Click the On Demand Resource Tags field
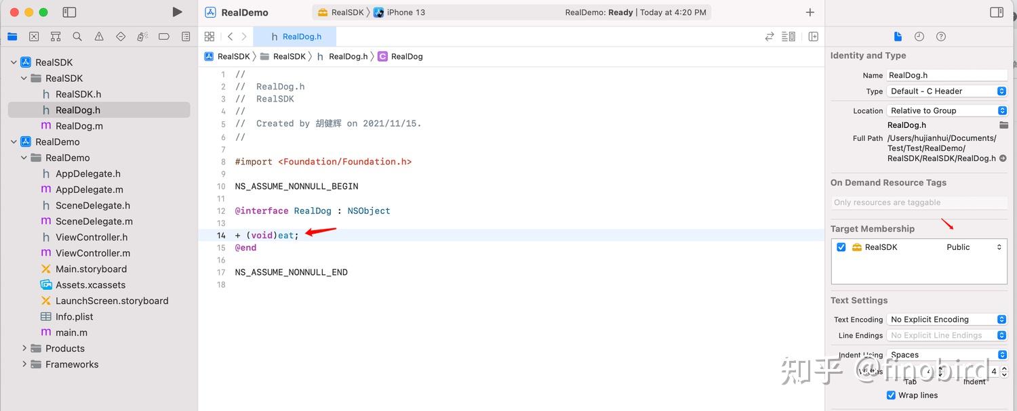 click(919, 202)
